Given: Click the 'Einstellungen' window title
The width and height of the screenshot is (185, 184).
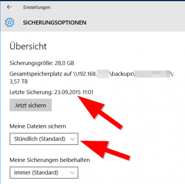Looking at the screenshot, I should coord(37,7).
